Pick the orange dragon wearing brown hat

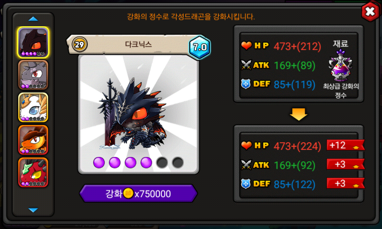coord(33,140)
